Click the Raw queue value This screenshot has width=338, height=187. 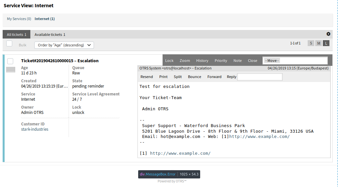coord(76,73)
